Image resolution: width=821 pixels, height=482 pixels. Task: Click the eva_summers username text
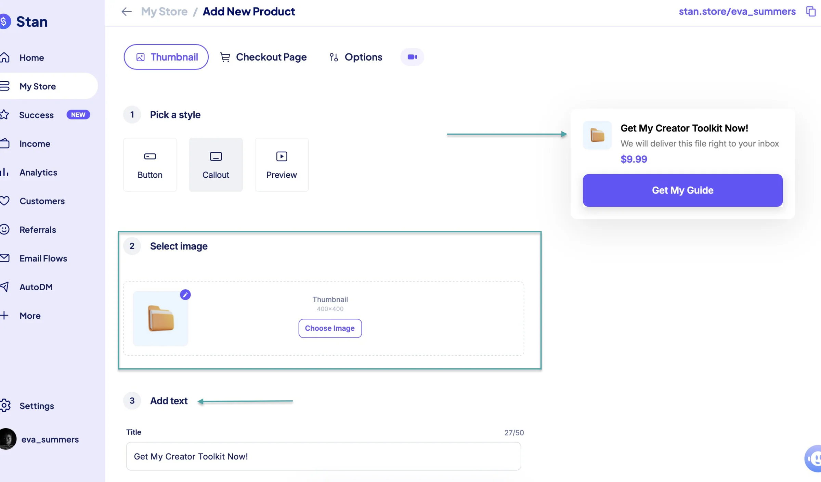pyautogui.click(x=50, y=439)
